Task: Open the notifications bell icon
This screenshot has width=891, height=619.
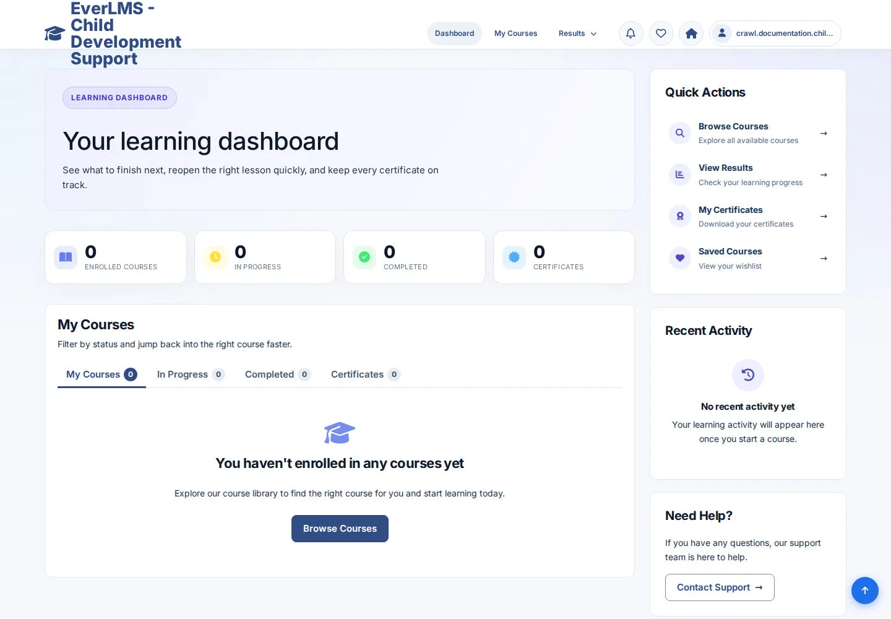Action: pos(631,33)
